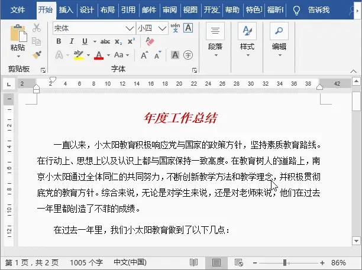The height and width of the screenshot is (270, 362).
Task: Expand Paste options arrow under 粘贴
Action: click(18, 56)
